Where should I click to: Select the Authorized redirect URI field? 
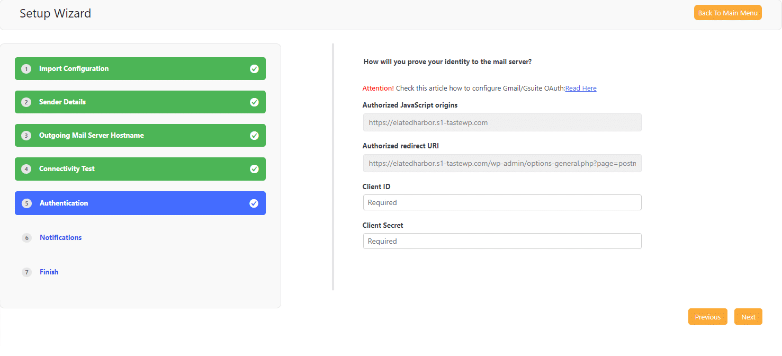point(502,163)
